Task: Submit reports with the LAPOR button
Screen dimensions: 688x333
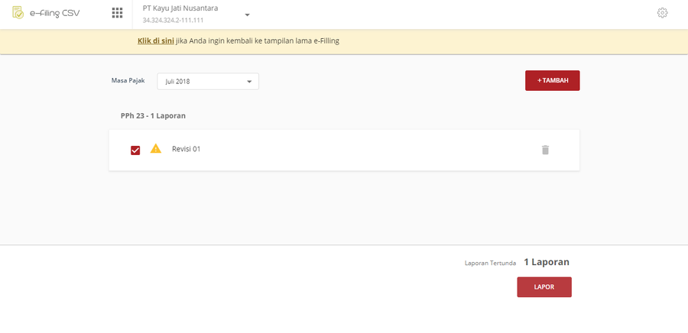Action: click(x=544, y=287)
